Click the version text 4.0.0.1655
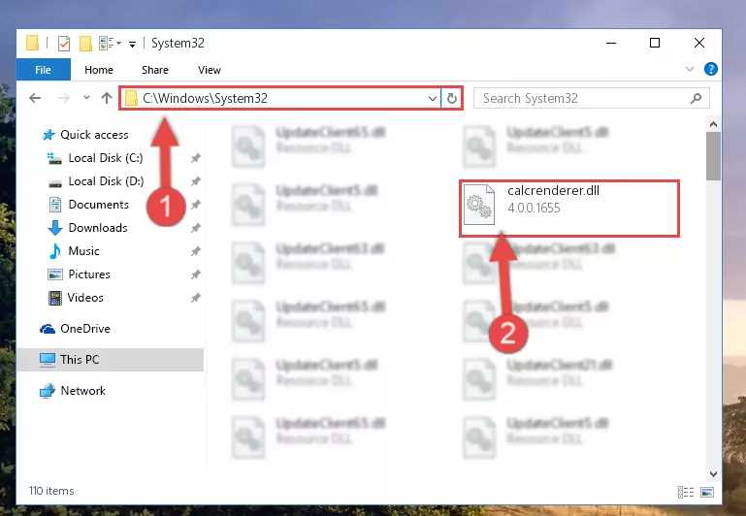Viewport: 746px width, 516px height. pyautogui.click(x=534, y=209)
